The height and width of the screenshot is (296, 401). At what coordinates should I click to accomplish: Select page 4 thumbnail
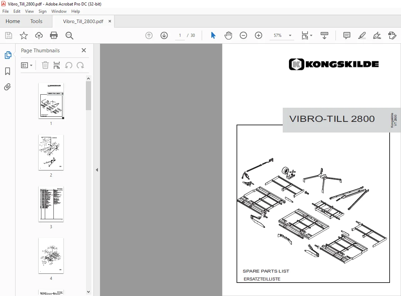[x=51, y=255]
